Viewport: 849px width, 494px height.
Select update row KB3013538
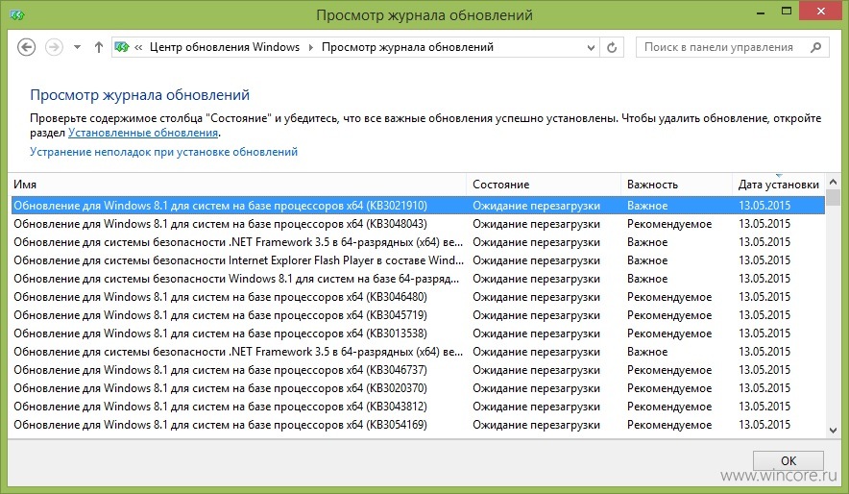418,333
